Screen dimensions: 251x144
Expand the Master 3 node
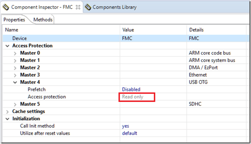[x=15, y=75]
